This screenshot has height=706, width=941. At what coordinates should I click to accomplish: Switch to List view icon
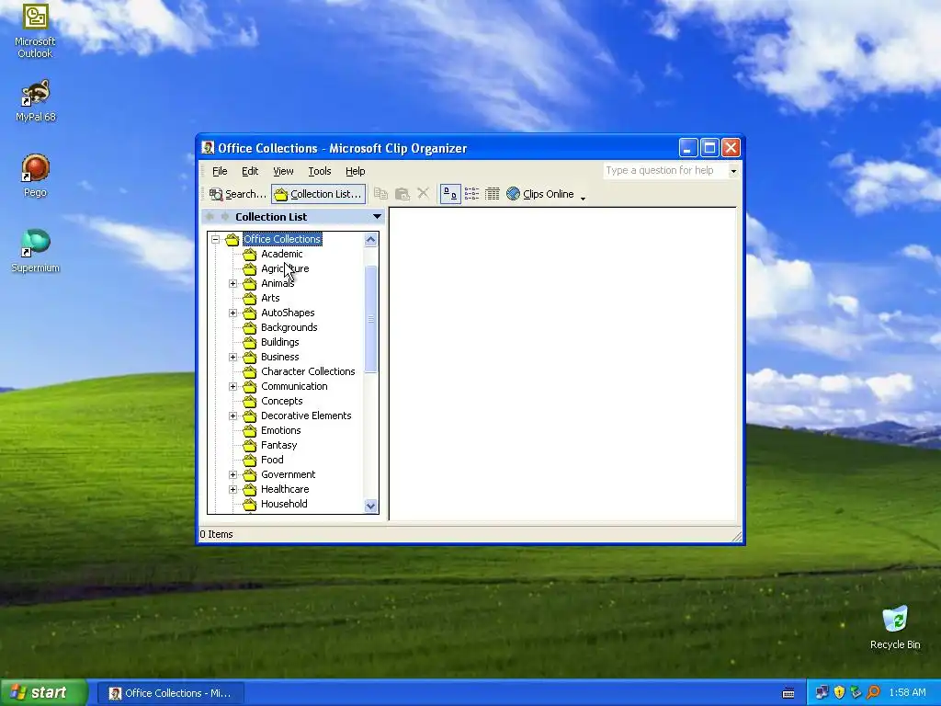pos(471,194)
